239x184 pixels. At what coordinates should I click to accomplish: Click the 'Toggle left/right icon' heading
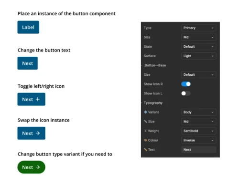tap(41, 86)
